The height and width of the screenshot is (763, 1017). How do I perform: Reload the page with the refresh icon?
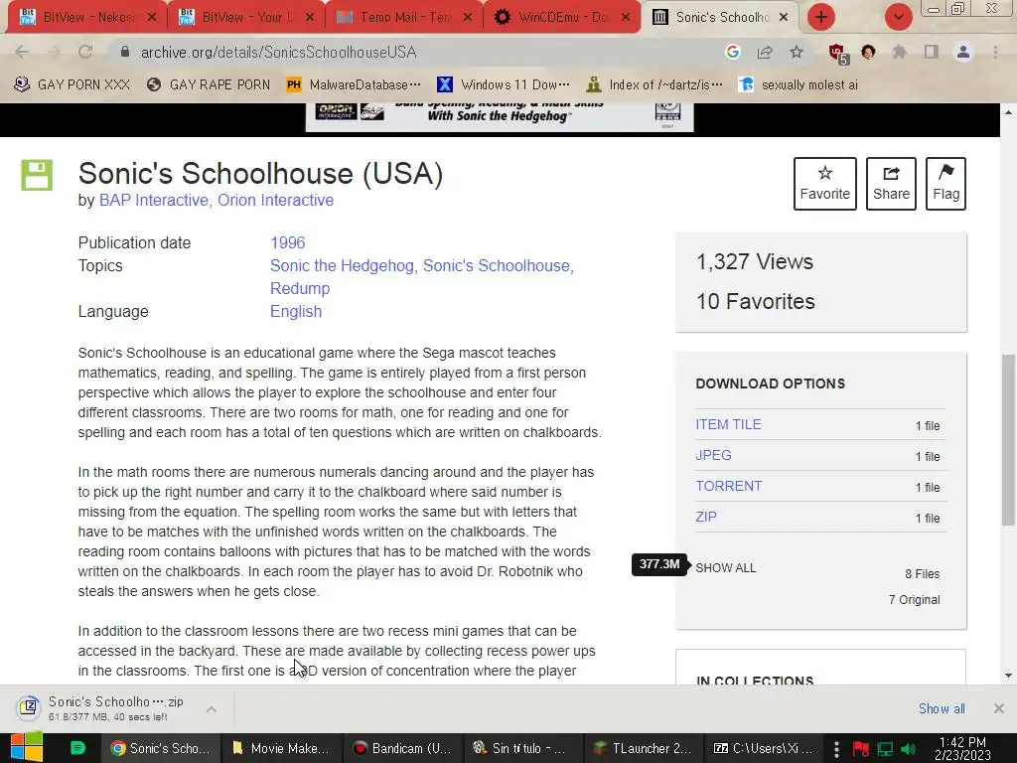[x=85, y=52]
